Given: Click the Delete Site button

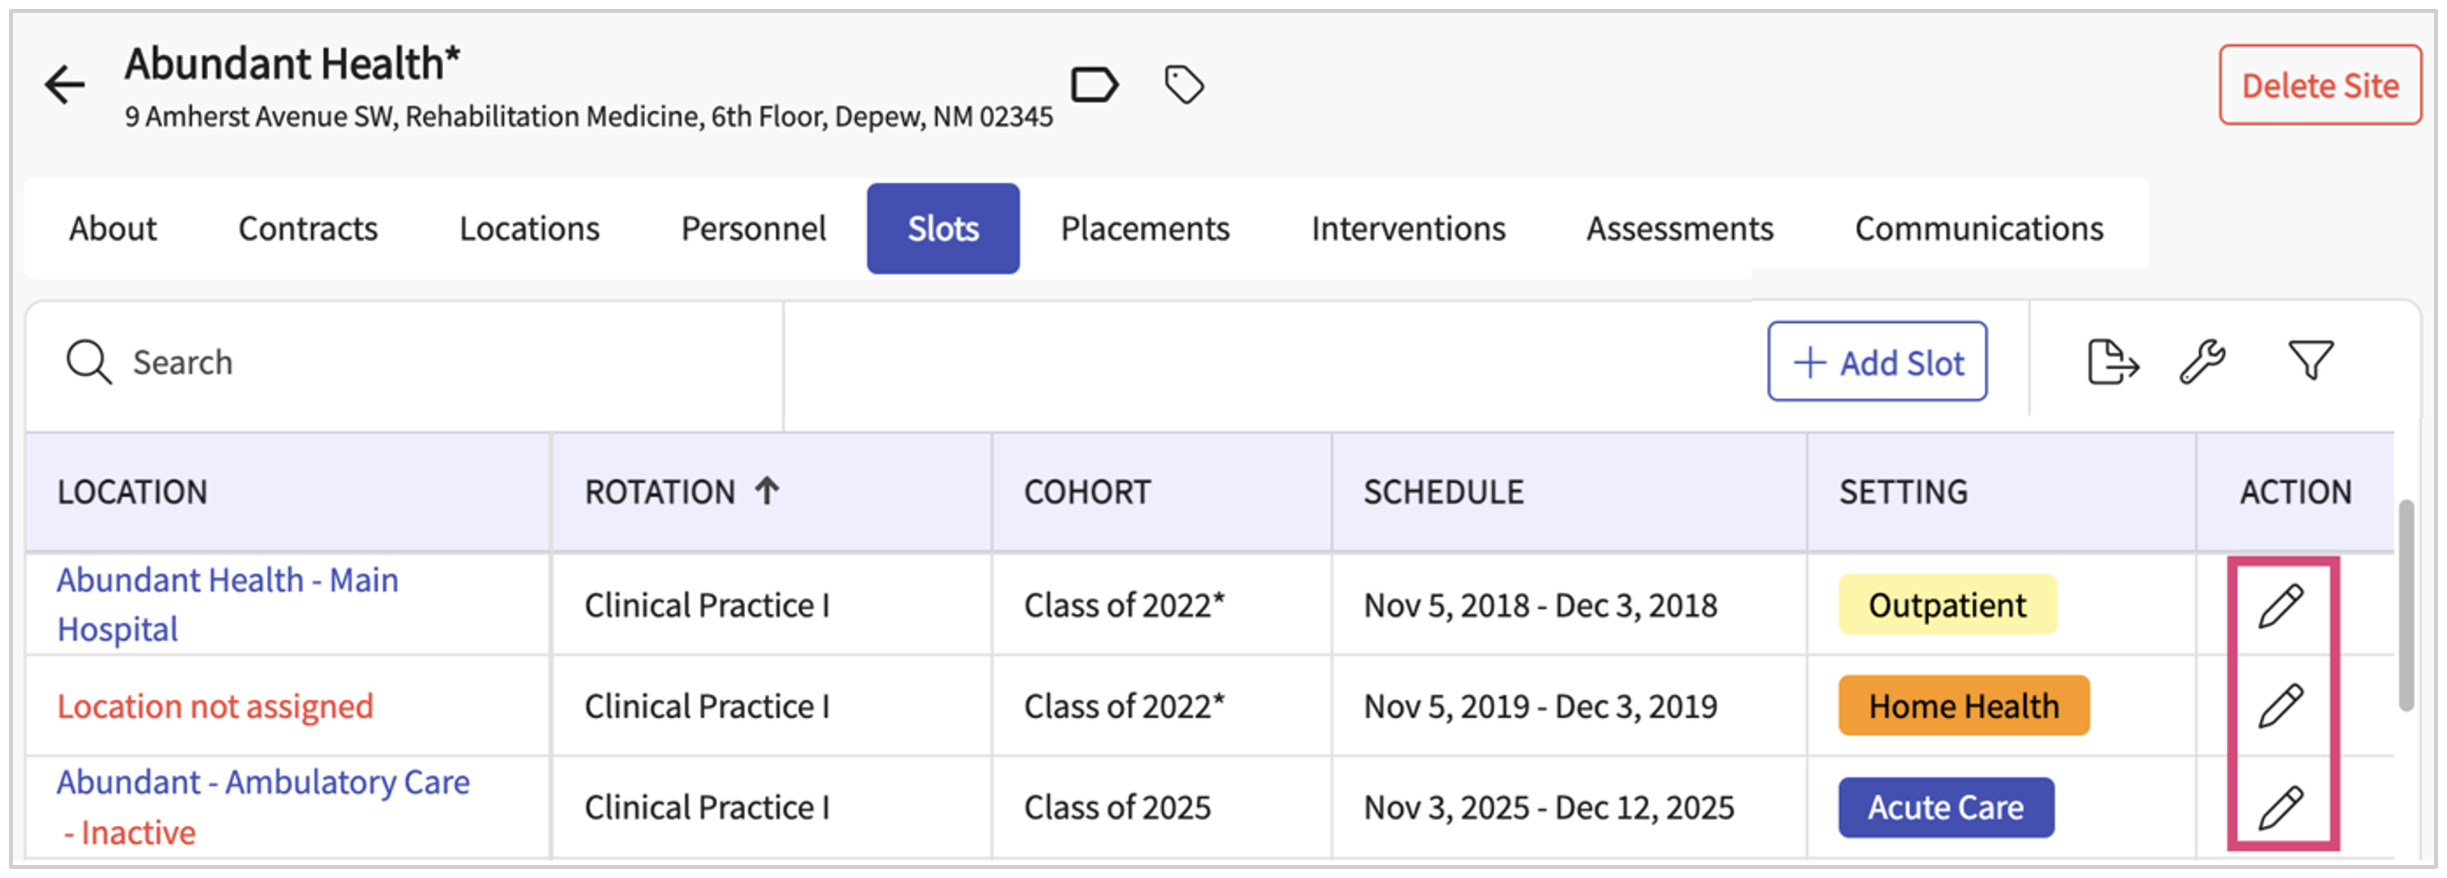Looking at the screenshot, I should (x=2320, y=86).
